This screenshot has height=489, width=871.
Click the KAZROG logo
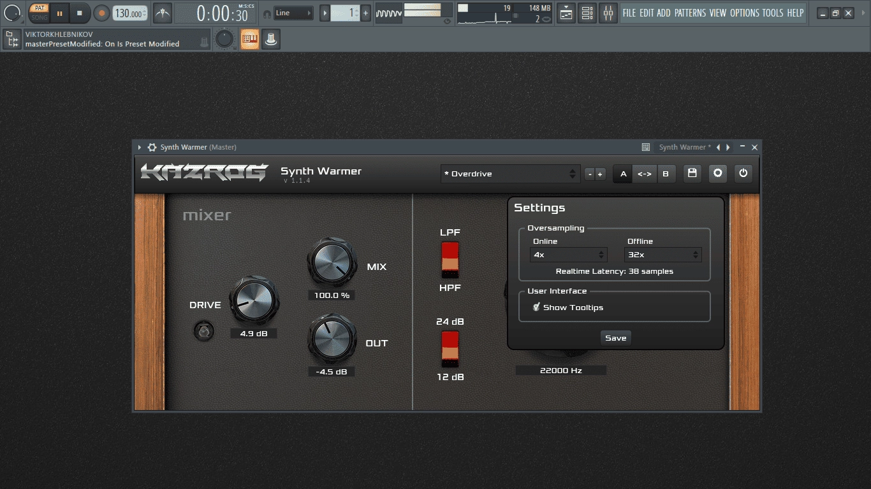(205, 173)
